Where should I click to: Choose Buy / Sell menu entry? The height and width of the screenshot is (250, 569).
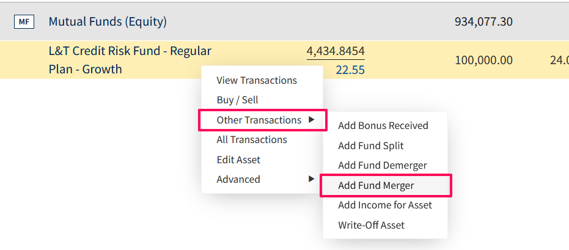point(237,100)
